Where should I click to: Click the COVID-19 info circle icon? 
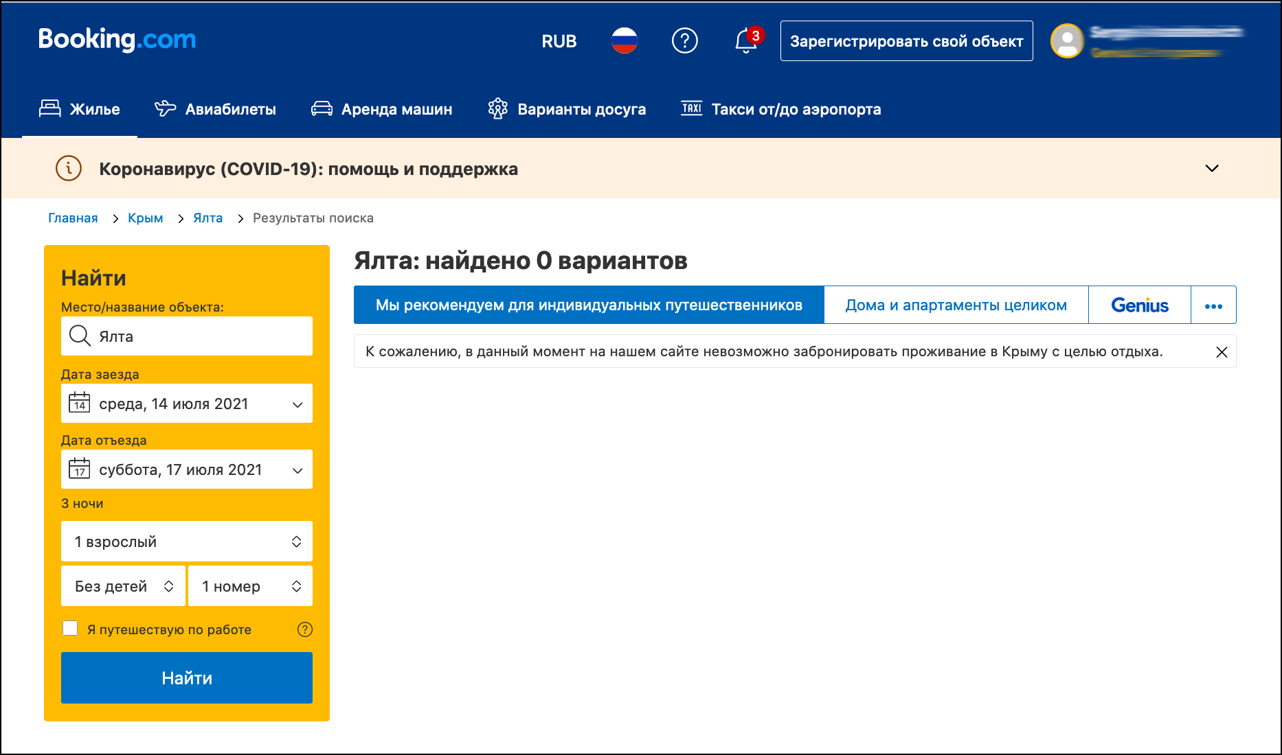point(69,168)
